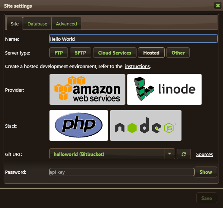Save the site settings

(207, 198)
